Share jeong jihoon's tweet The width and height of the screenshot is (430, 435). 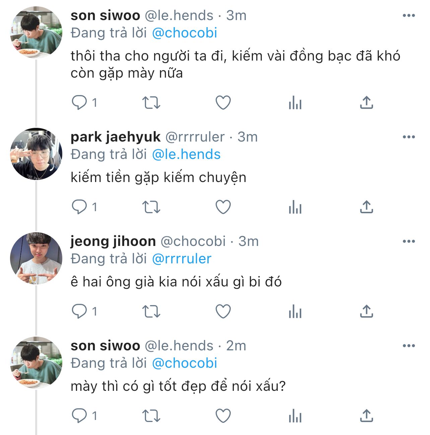pyautogui.click(x=366, y=312)
